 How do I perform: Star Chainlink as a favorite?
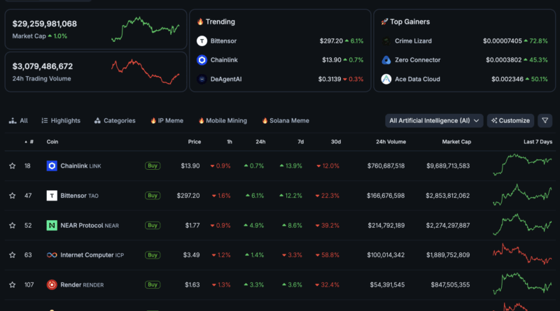click(12, 166)
